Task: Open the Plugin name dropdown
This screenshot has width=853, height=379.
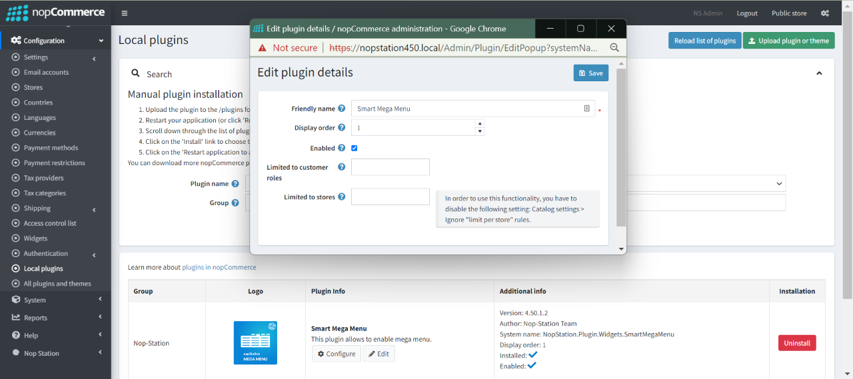Action: (779, 184)
